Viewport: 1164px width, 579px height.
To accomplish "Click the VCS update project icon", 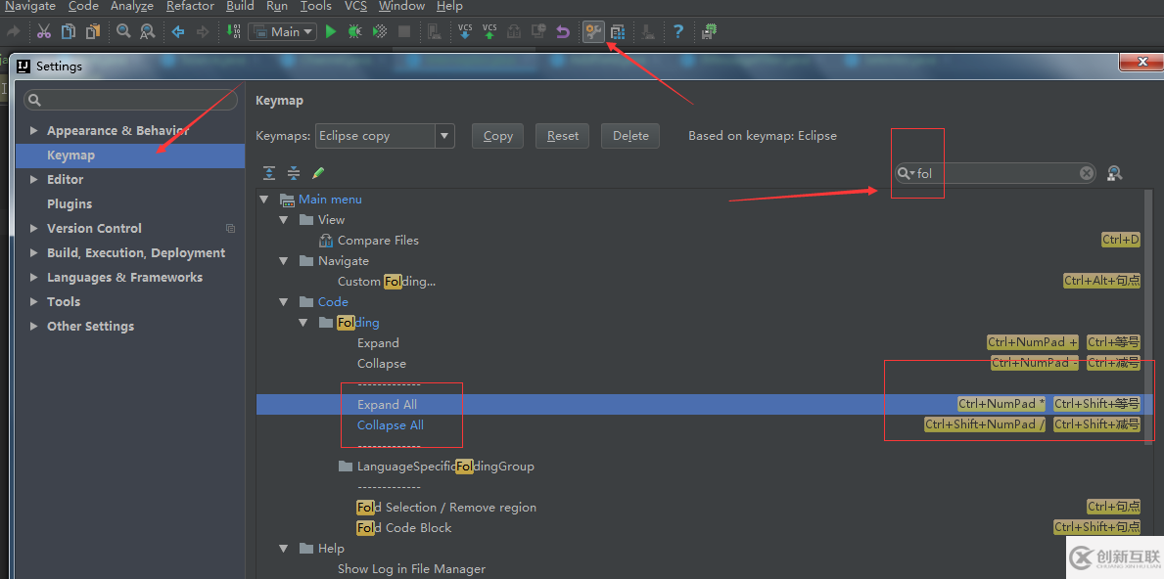I will coord(464,31).
